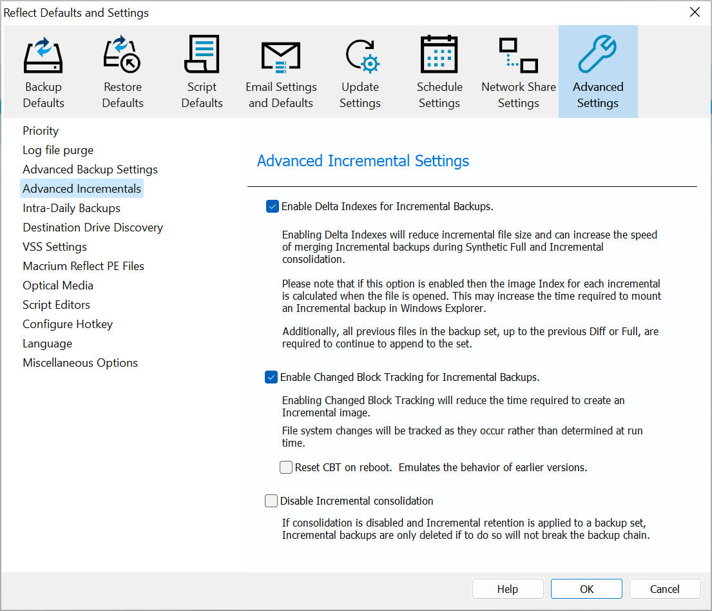
Task: Select Configure Hotkey entry
Action: point(68,324)
